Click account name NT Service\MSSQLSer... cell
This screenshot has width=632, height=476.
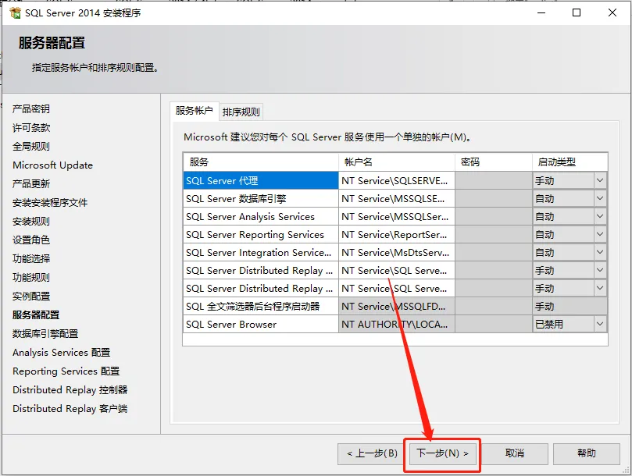(397, 217)
